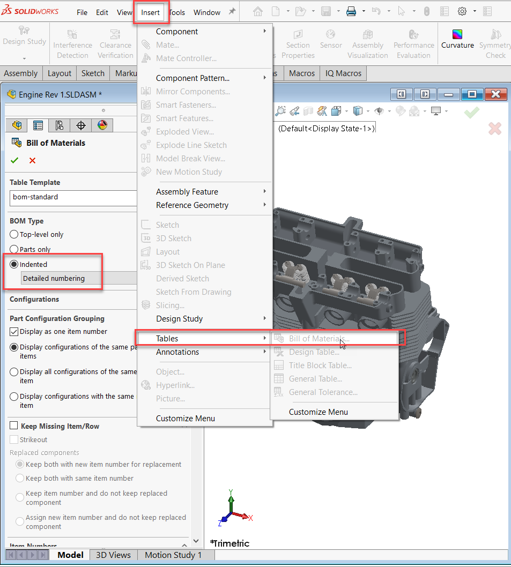Click the Select cursor tool icon
Image resolution: width=511 pixels, height=567 pixels.
(x=401, y=12)
